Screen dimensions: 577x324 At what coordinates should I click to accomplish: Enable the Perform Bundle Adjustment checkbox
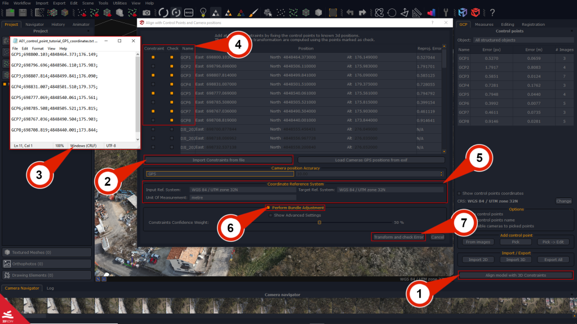tap(269, 207)
